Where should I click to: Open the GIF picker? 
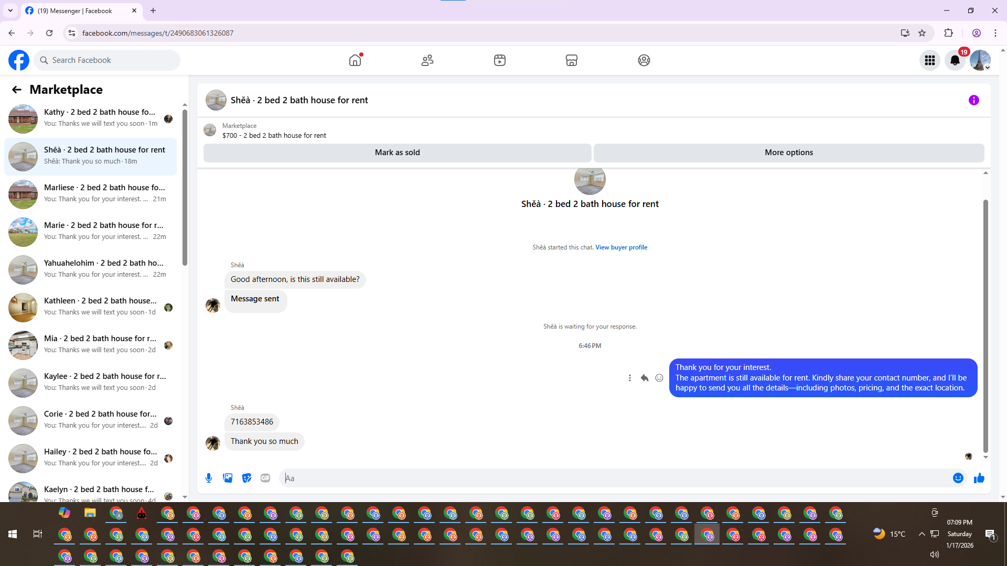click(265, 478)
